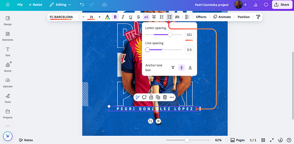Screen dimensions: 294x144
Task: Anchor text box to bottom
Action: (x=190, y=68)
